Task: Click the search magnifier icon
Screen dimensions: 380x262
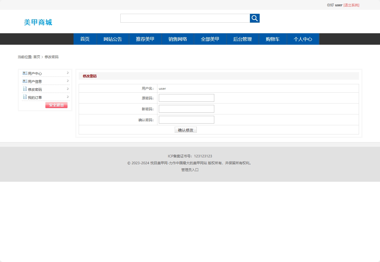Action: tap(254, 18)
